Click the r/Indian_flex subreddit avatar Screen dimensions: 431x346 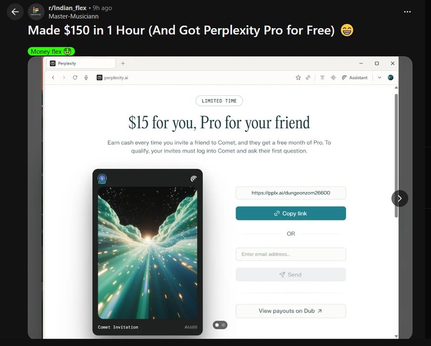click(36, 12)
